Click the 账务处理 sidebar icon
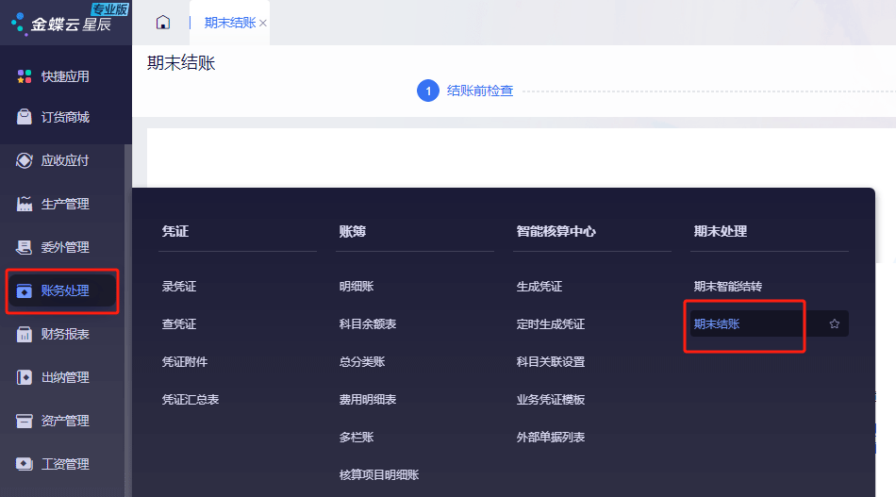896x497 pixels. click(24, 290)
